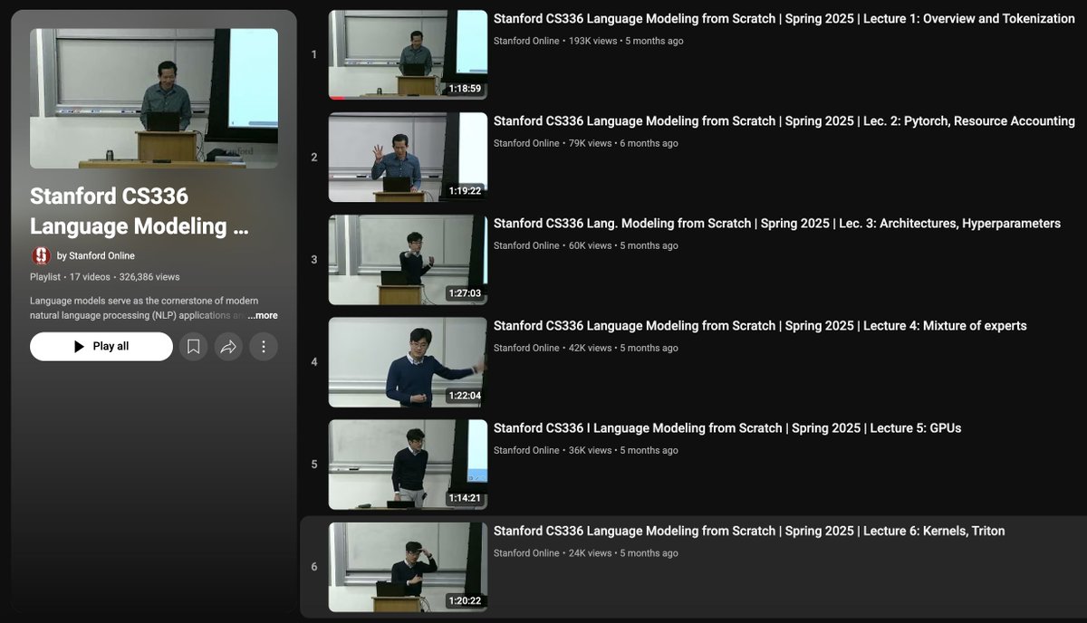This screenshot has width=1087, height=623.
Task: Click the 36K views text
Action: click(590, 450)
